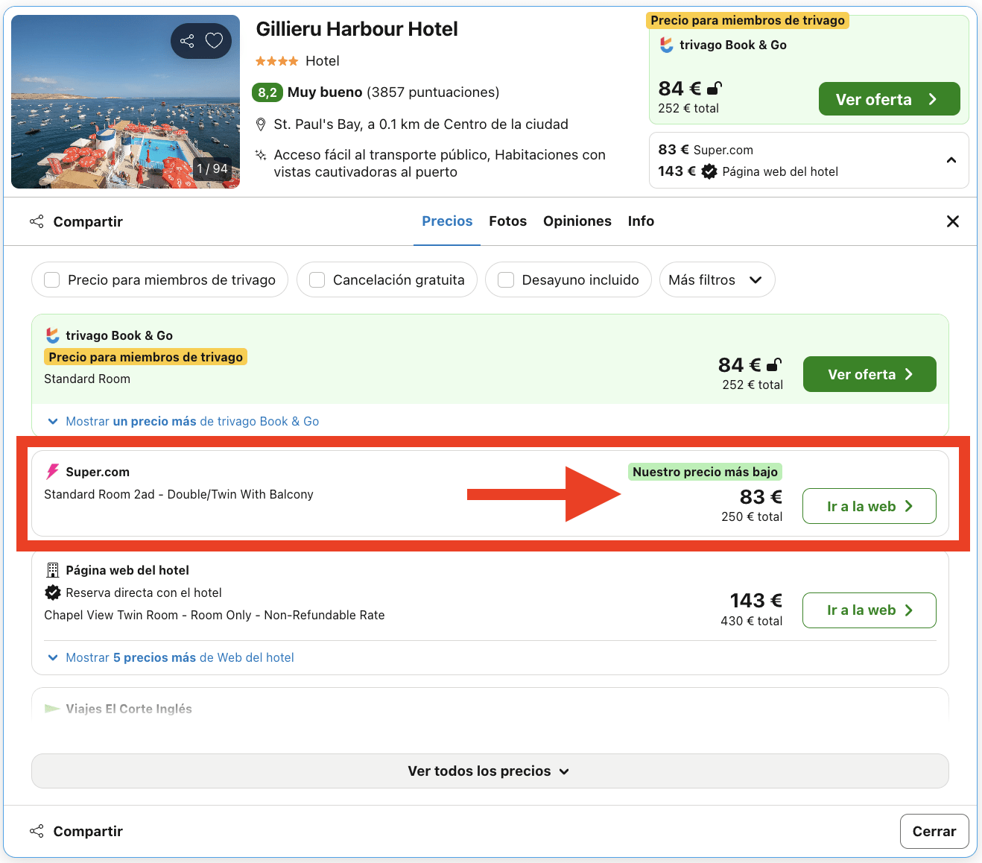Click the Super.com lightning logo
982x863 pixels.
(52, 472)
